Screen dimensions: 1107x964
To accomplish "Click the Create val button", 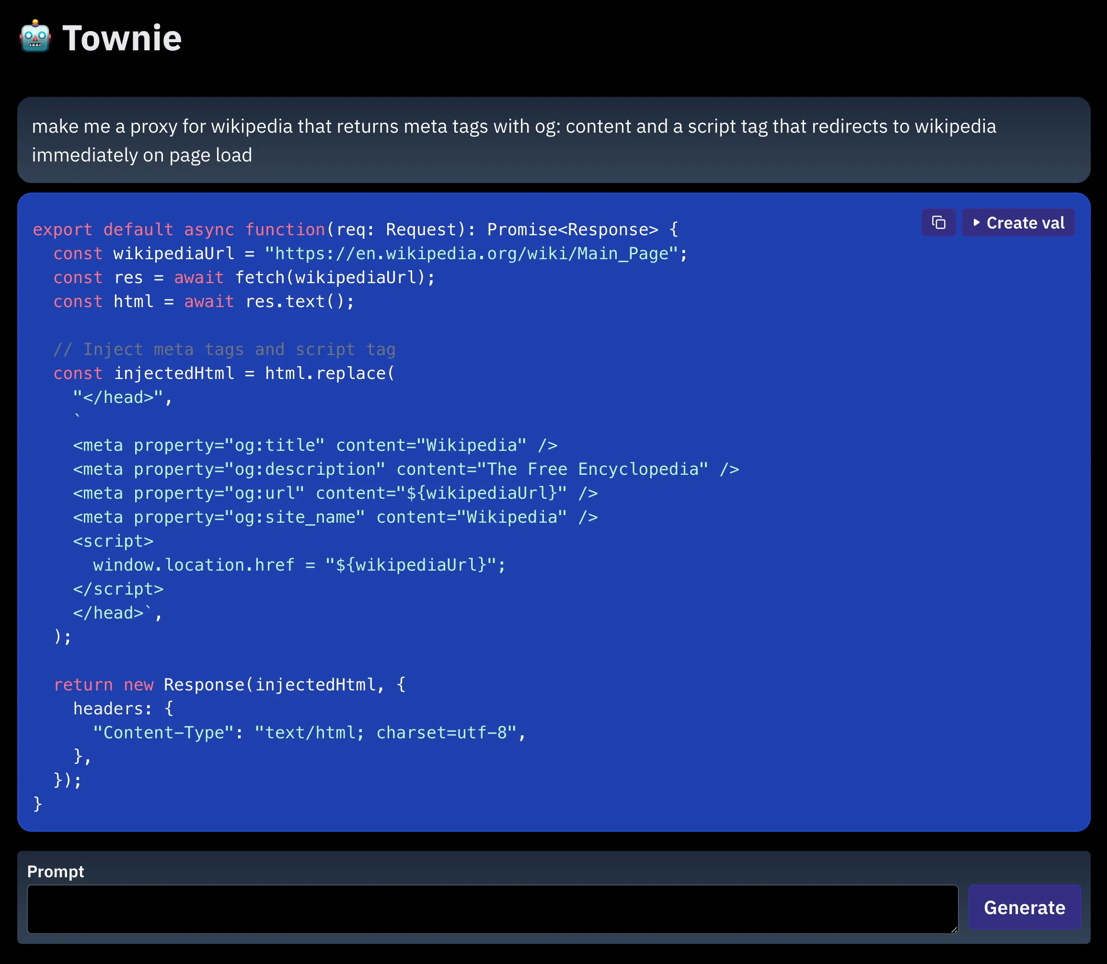I will click(x=1018, y=222).
